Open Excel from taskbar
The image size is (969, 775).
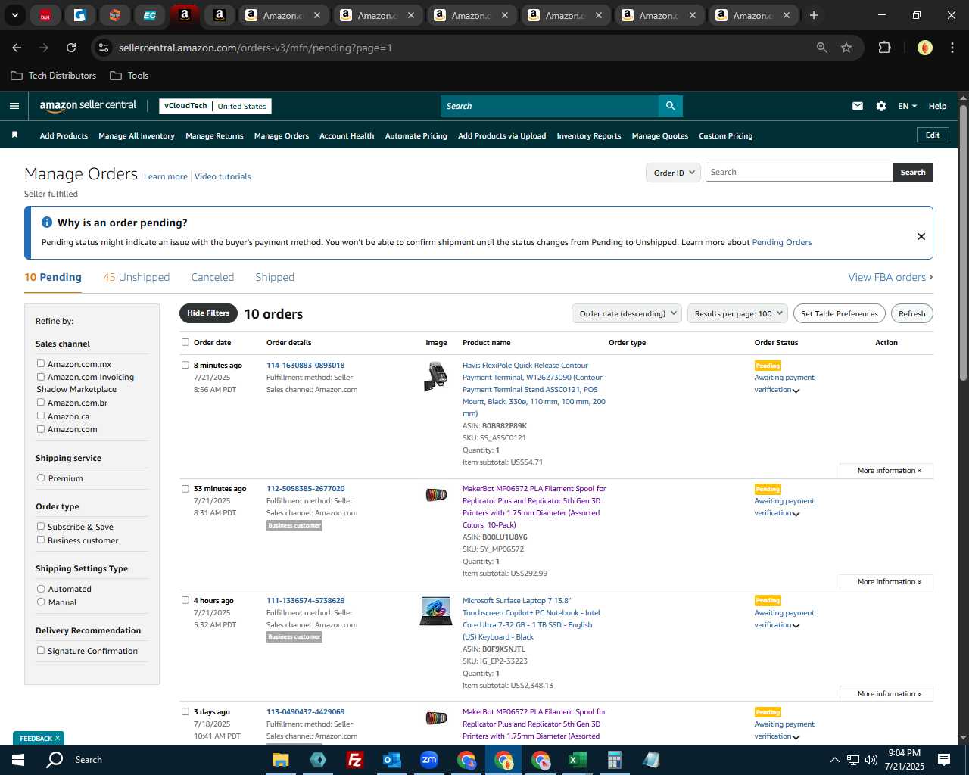577,760
